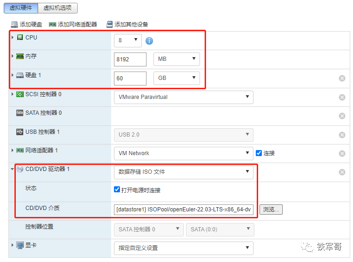Click the SATA 控制器 0 icon

pyautogui.click(x=20, y=113)
